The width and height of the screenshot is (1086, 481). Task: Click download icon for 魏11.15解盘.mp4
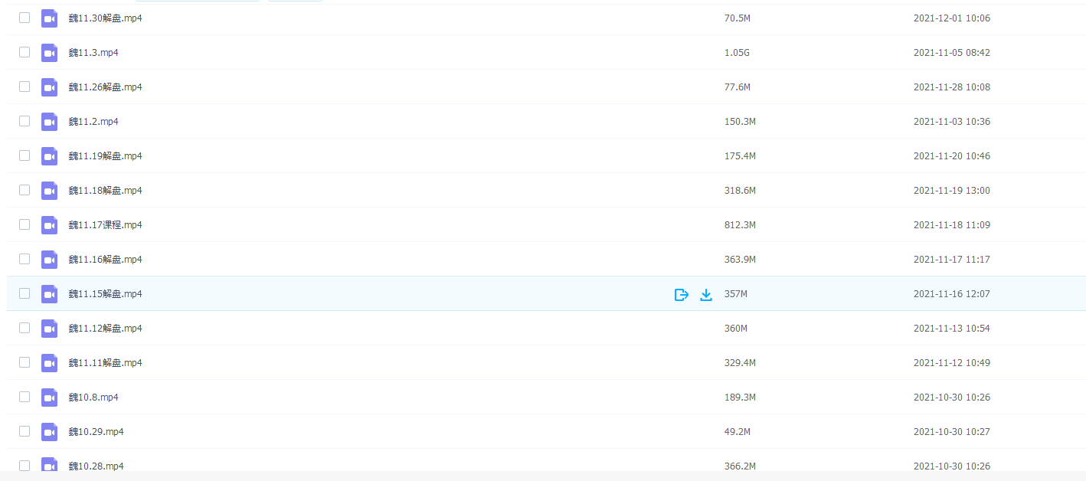tap(706, 294)
